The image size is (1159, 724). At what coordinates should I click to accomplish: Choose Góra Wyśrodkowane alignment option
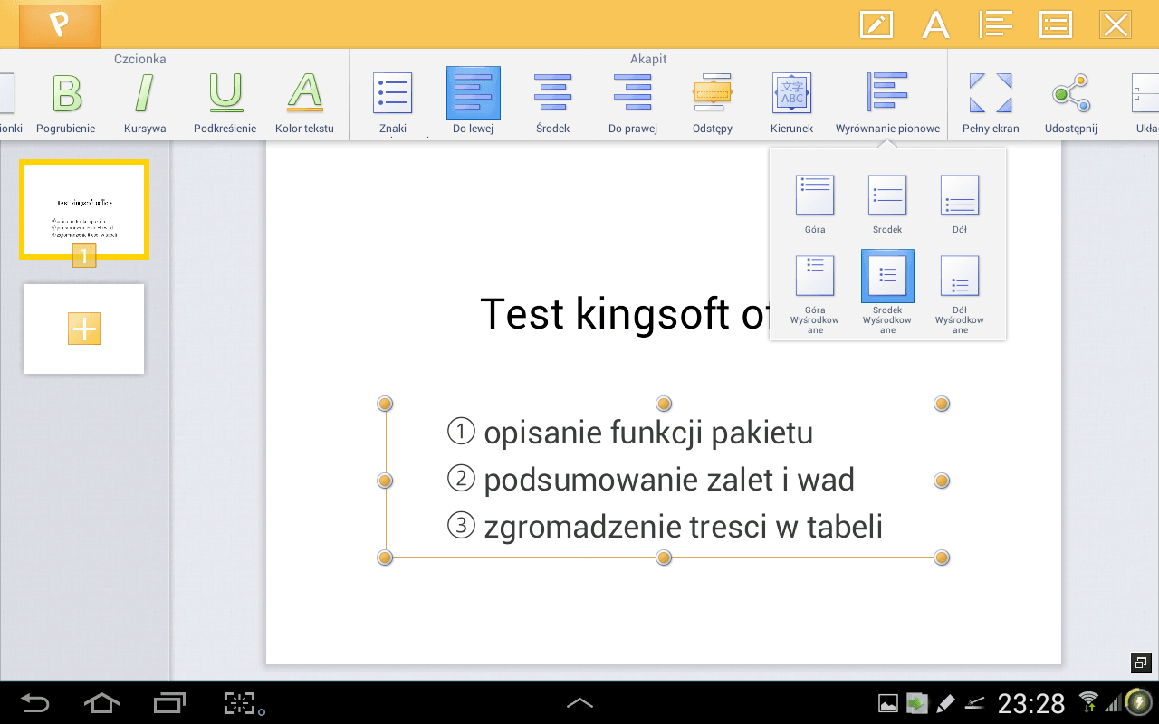click(x=815, y=294)
